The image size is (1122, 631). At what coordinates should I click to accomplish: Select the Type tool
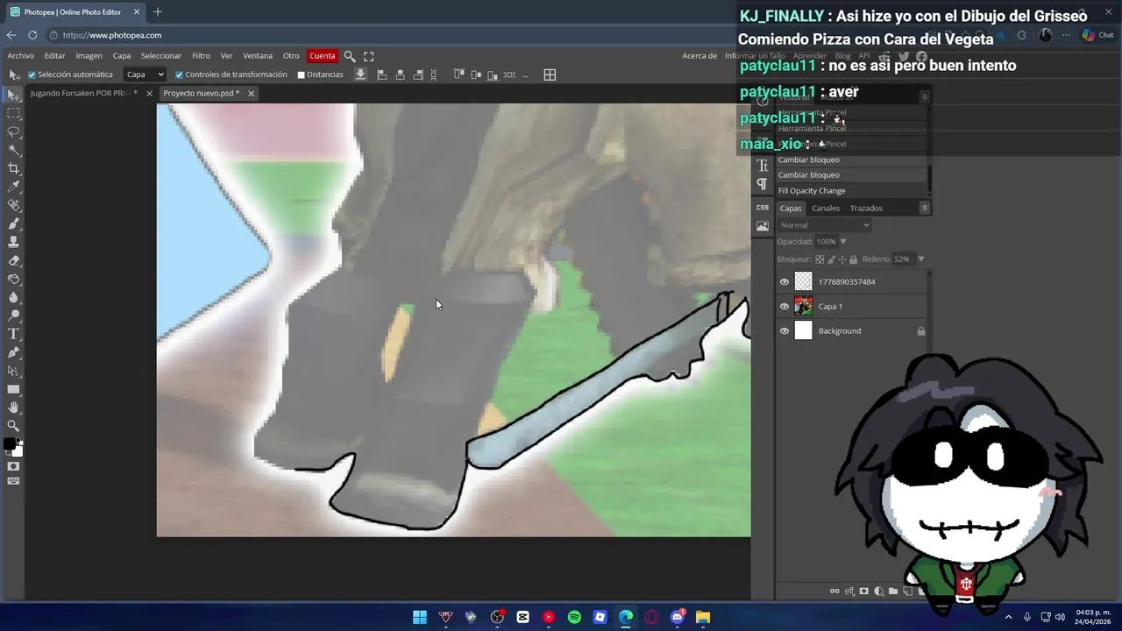coord(13,334)
